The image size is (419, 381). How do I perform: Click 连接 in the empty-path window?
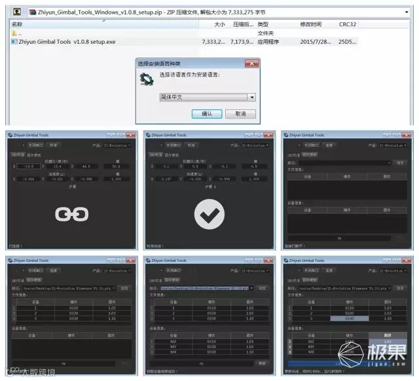tap(329, 145)
